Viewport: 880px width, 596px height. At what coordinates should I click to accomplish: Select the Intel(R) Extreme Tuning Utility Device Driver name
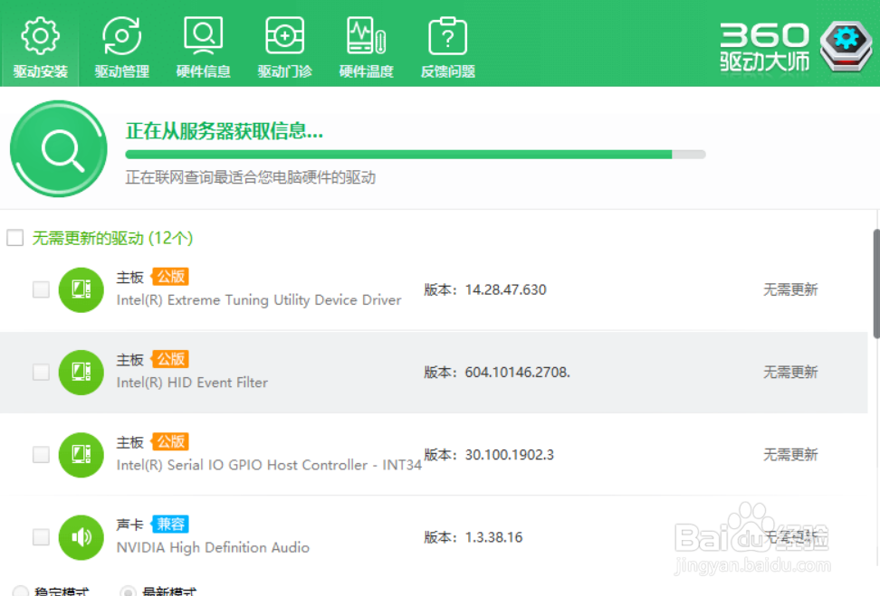tap(259, 300)
